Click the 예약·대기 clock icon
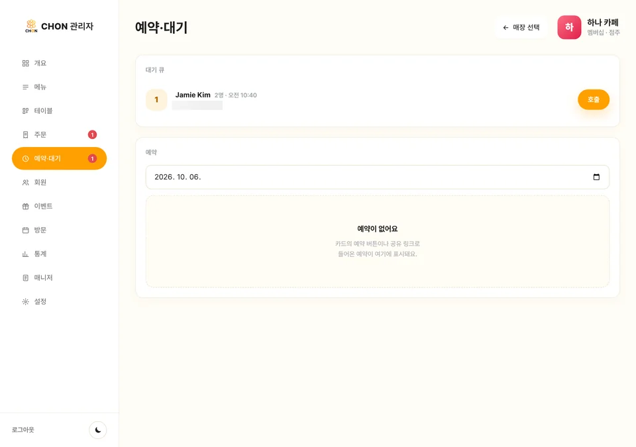The image size is (636, 447). click(x=26, y=158)
